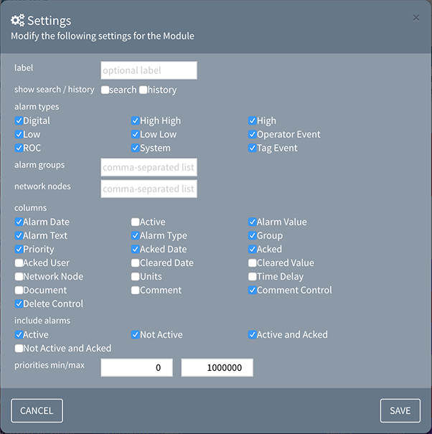Enable the search checkbox
This screenshot has height=434, width=432.
(x=105, y=90)
